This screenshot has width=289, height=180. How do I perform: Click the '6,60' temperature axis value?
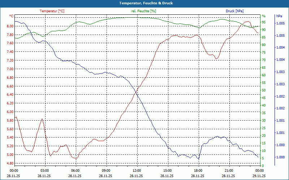[x=10, y=86]
